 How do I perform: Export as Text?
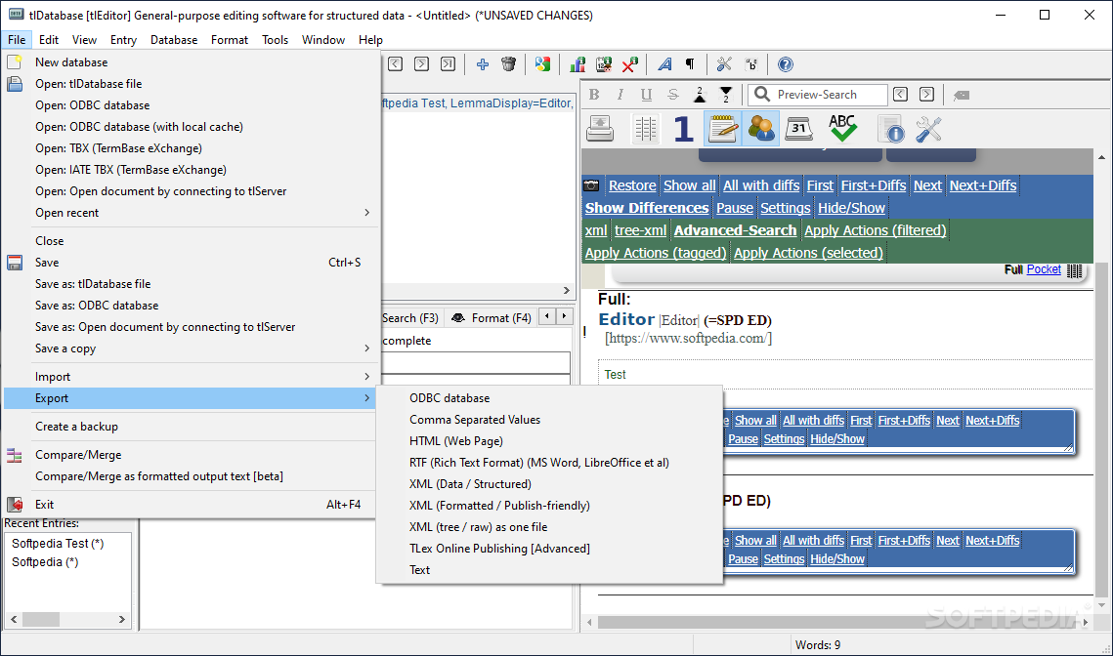point(549,569)
